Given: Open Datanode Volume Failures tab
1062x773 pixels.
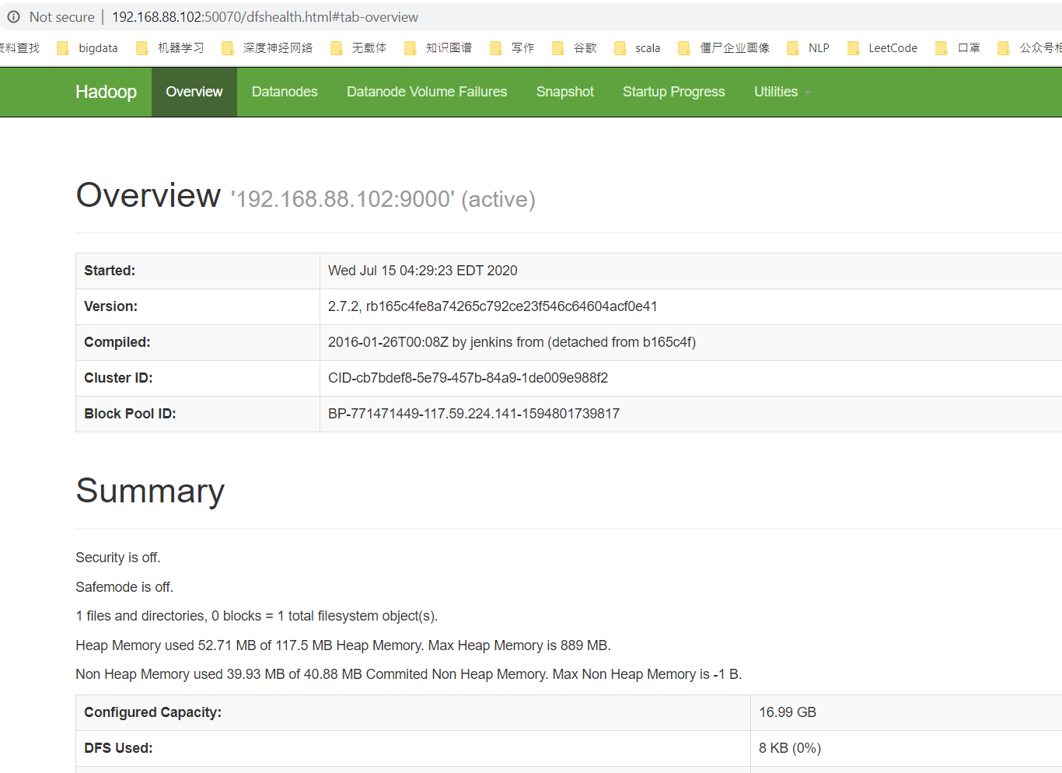Looking at the screenshot, I should pyautogui.click(x=427, y=92).
